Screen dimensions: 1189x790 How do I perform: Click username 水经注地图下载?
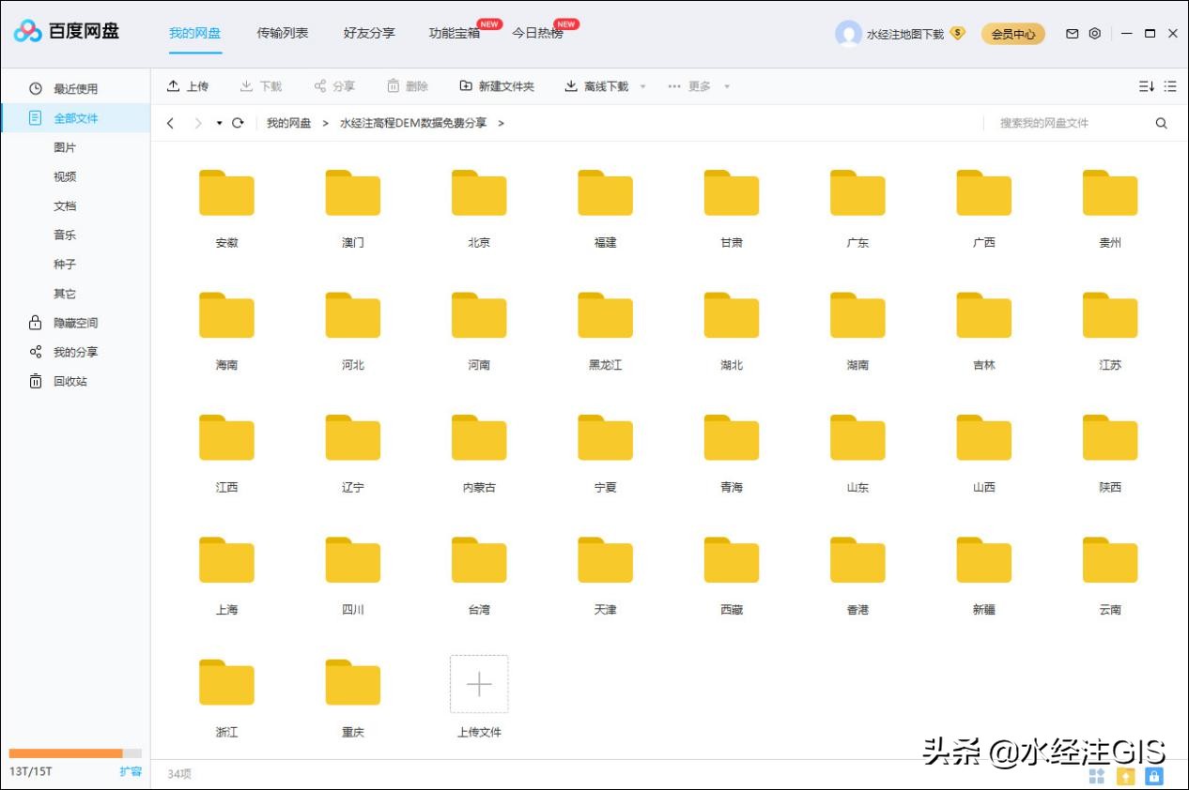coord(905,34)
